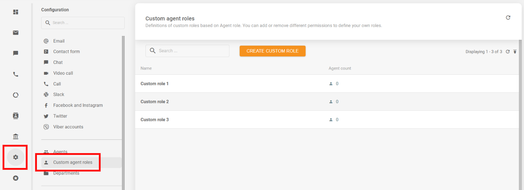524x190 pixels.
Task: Go to Departments in configuration menu
Action: 66,173
